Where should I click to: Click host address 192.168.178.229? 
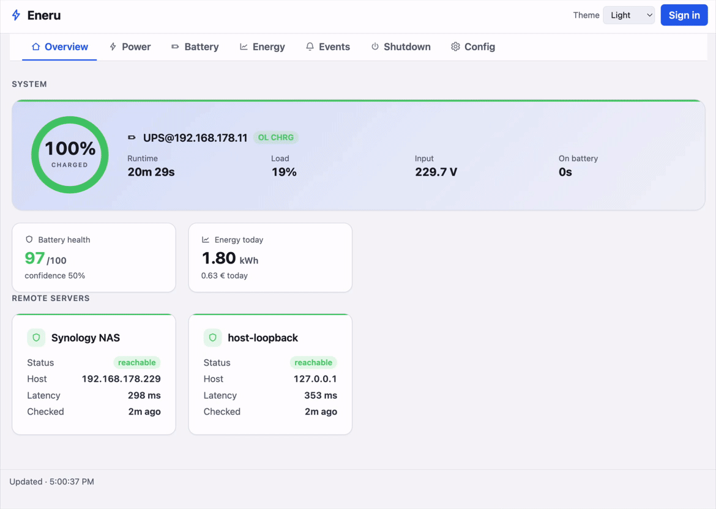(x=121, y=379)
